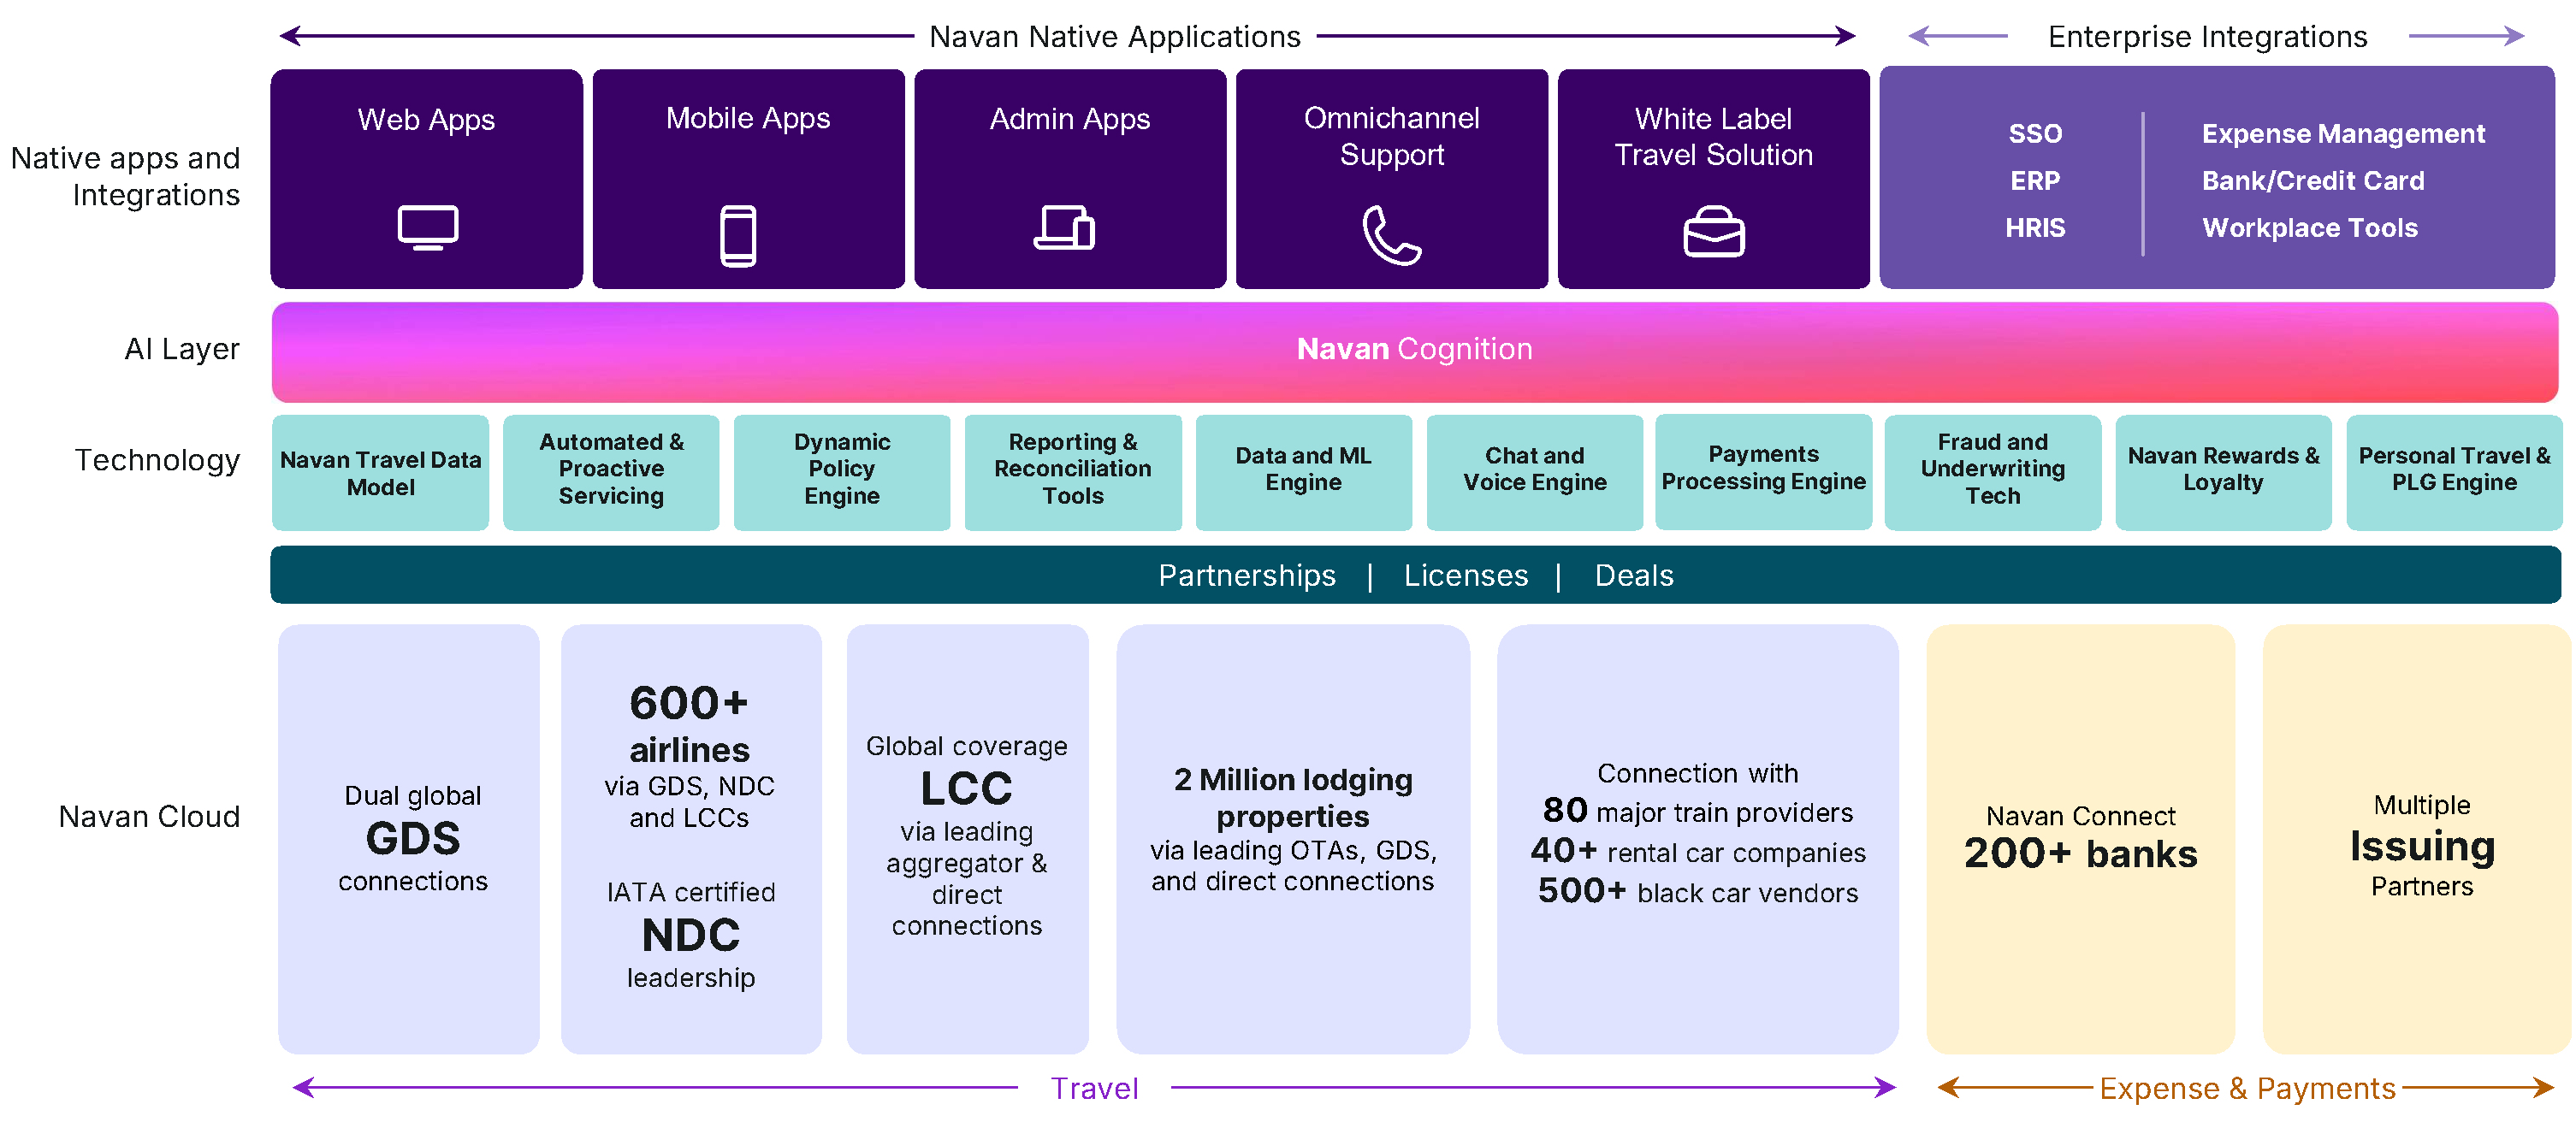This screenshot has height=1122, width=2576.
Task: Click the phone handset icon for Omnichannel Support
Action: 1390,235
